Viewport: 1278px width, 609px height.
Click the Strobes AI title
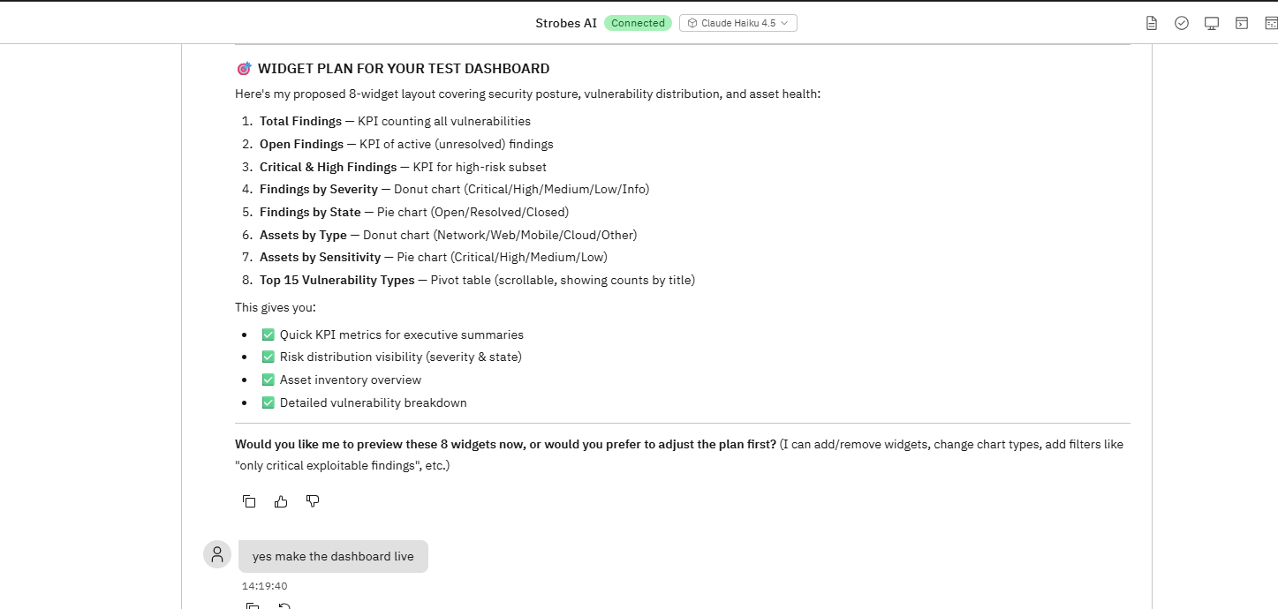click(x=566, y=23)
